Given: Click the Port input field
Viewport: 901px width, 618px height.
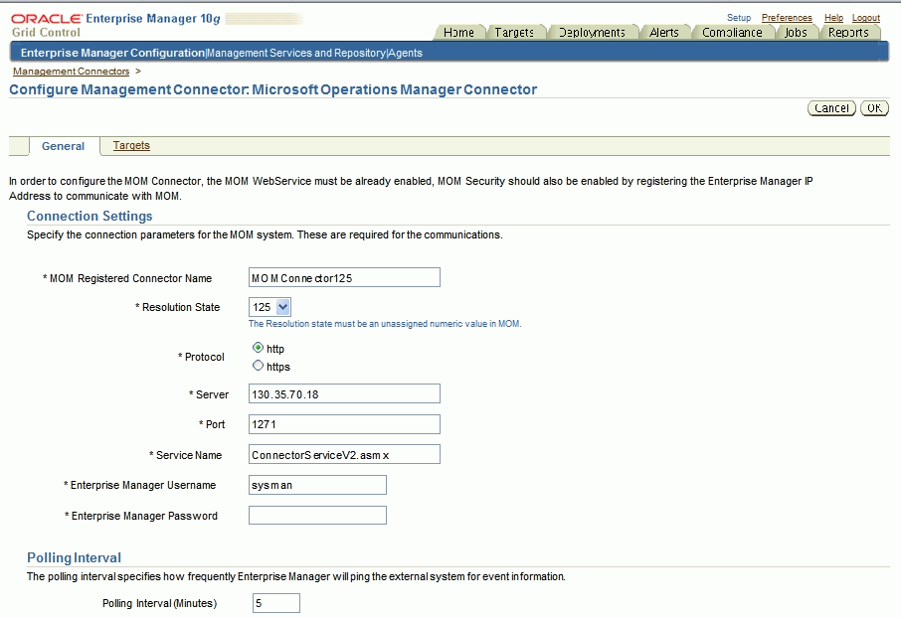Looking at the screenshot, I should tap(344, 424).
